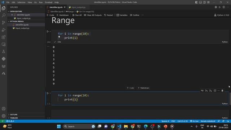This screenshot has width=231, height=130.
Task: Open the Accounts menu in activity bar
Action: pos(4,109)
